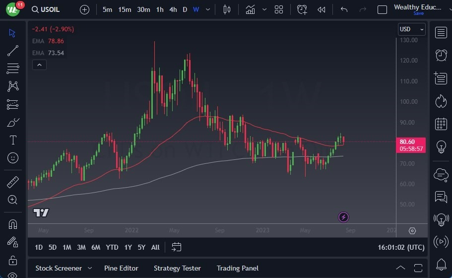Select the YTD date range
452x278 pixels.
pyautogui.click(x=112, y=247)
